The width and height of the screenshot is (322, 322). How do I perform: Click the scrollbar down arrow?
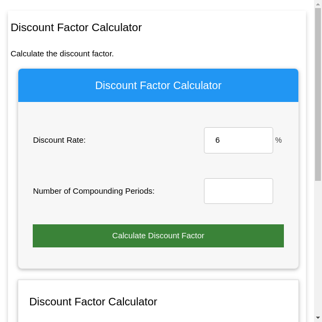point(318,318)
